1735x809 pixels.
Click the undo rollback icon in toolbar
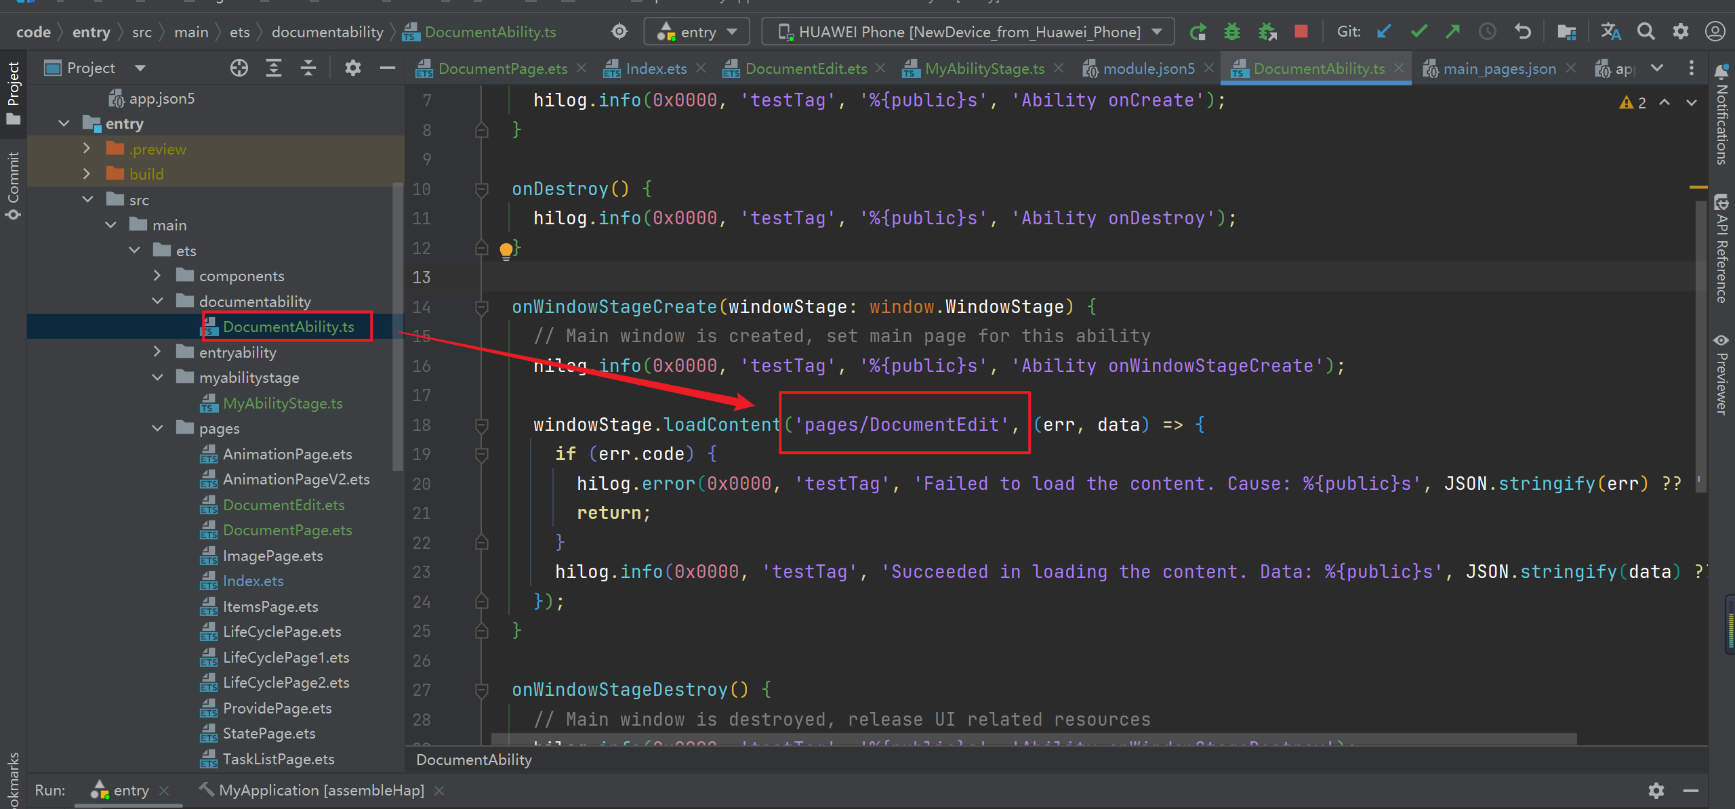1523,31
